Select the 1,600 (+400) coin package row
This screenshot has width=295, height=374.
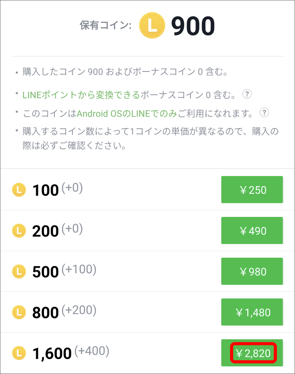click(x=147, y=353)
